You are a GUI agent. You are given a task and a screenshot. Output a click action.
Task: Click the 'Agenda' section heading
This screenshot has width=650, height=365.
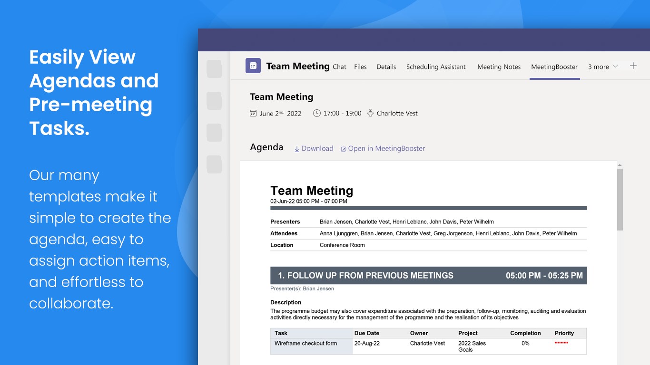[266, 147]
